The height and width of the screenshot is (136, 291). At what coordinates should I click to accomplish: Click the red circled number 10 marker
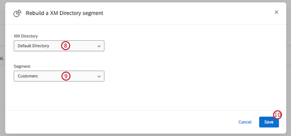click(277, 115)
